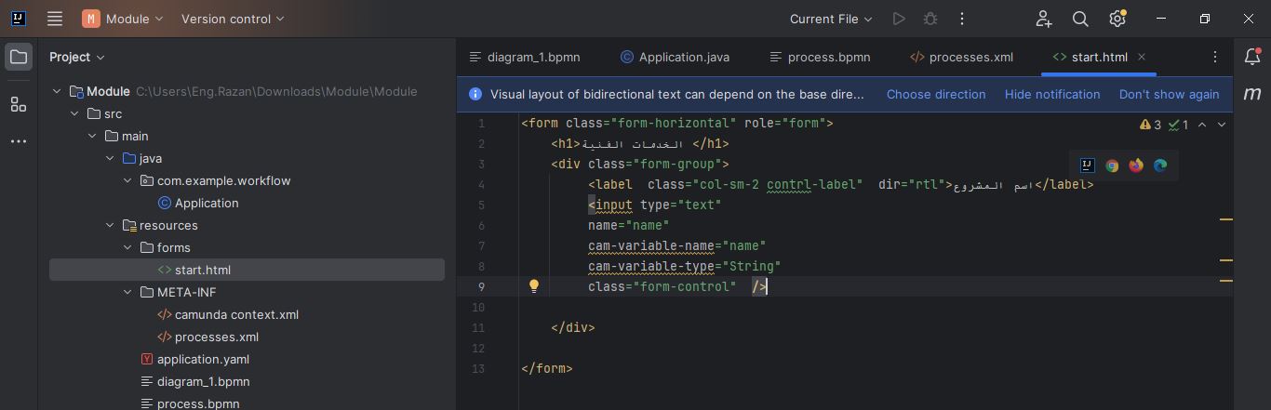Viewport: 1271px width, 410px height.
Task: Open the Notifications bell
Action: pyautogui.click(x=1252, y=57)
